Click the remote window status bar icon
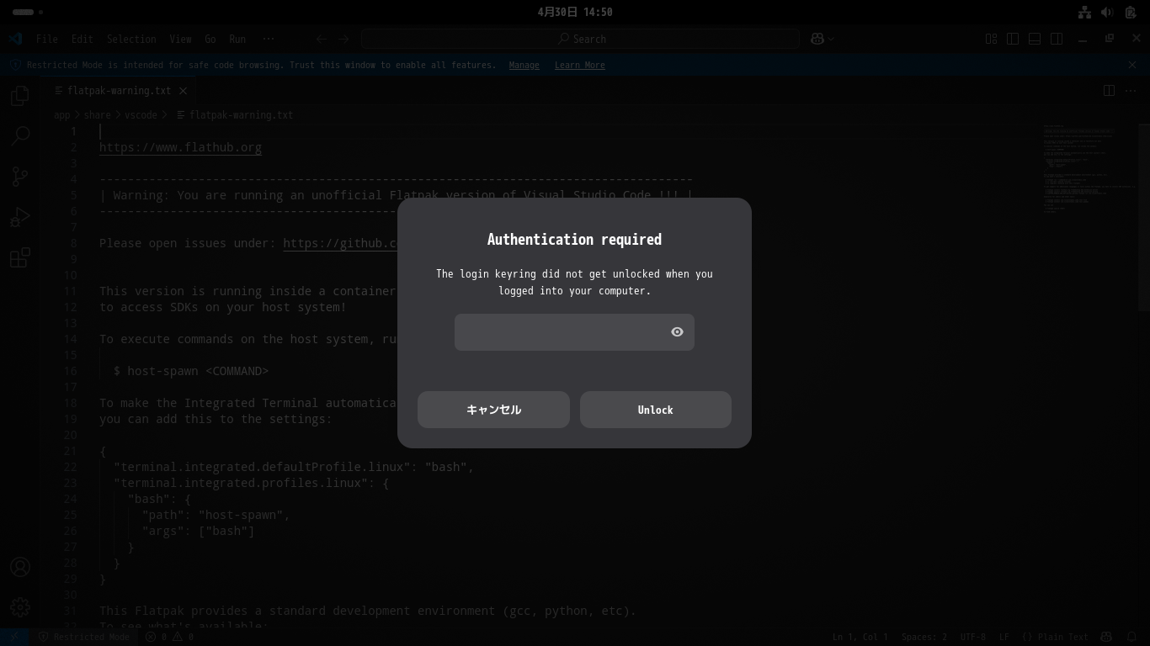Viewport: 1150px width, 646px height. [x=14, y=637]
